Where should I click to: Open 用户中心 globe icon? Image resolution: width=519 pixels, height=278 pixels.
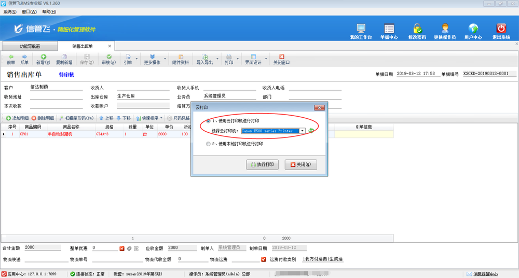click(x=473, y=29)
